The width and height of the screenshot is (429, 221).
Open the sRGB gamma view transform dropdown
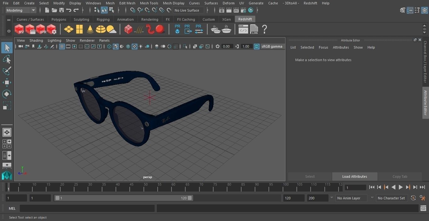coord(272,46)
